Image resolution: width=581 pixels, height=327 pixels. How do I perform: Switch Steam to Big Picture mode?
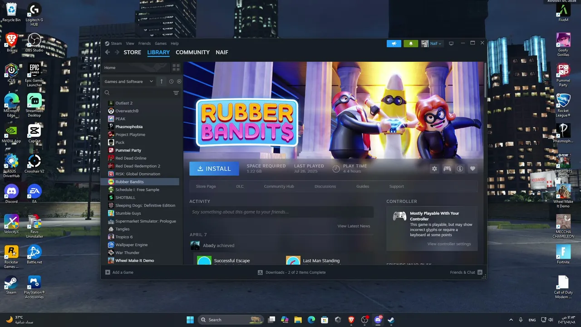click(451, 44)
